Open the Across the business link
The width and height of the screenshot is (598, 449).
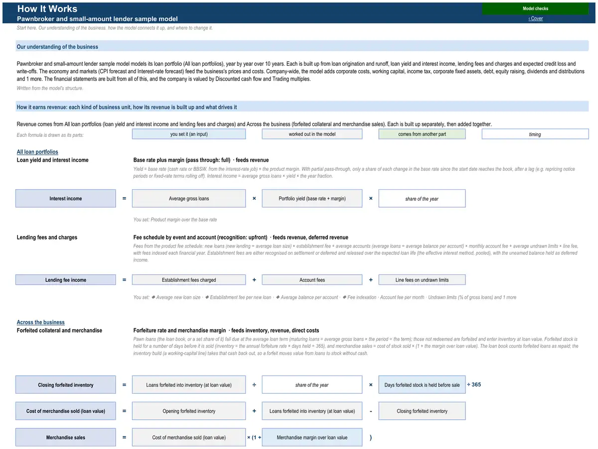[41, 322]
